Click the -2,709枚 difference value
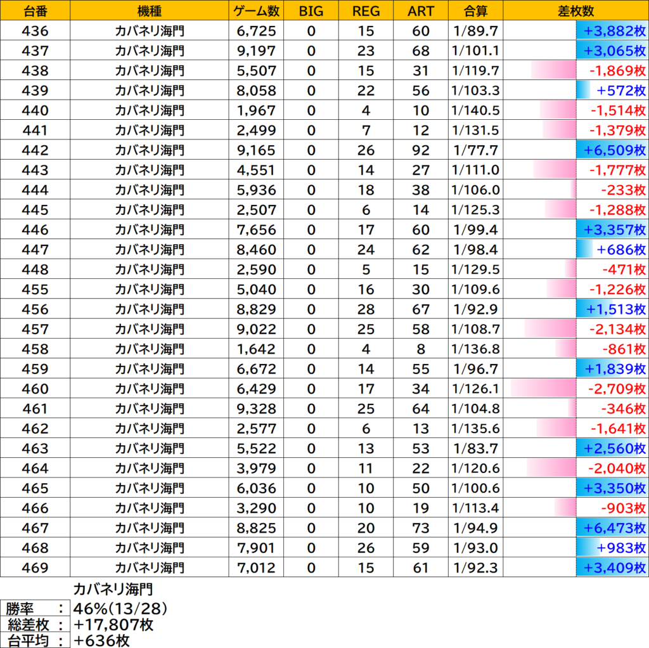 (x=617, y=389)
